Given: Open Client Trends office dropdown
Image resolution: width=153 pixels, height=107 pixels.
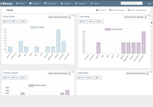Looking at the screenshot, I should click(x=59, y=17).
